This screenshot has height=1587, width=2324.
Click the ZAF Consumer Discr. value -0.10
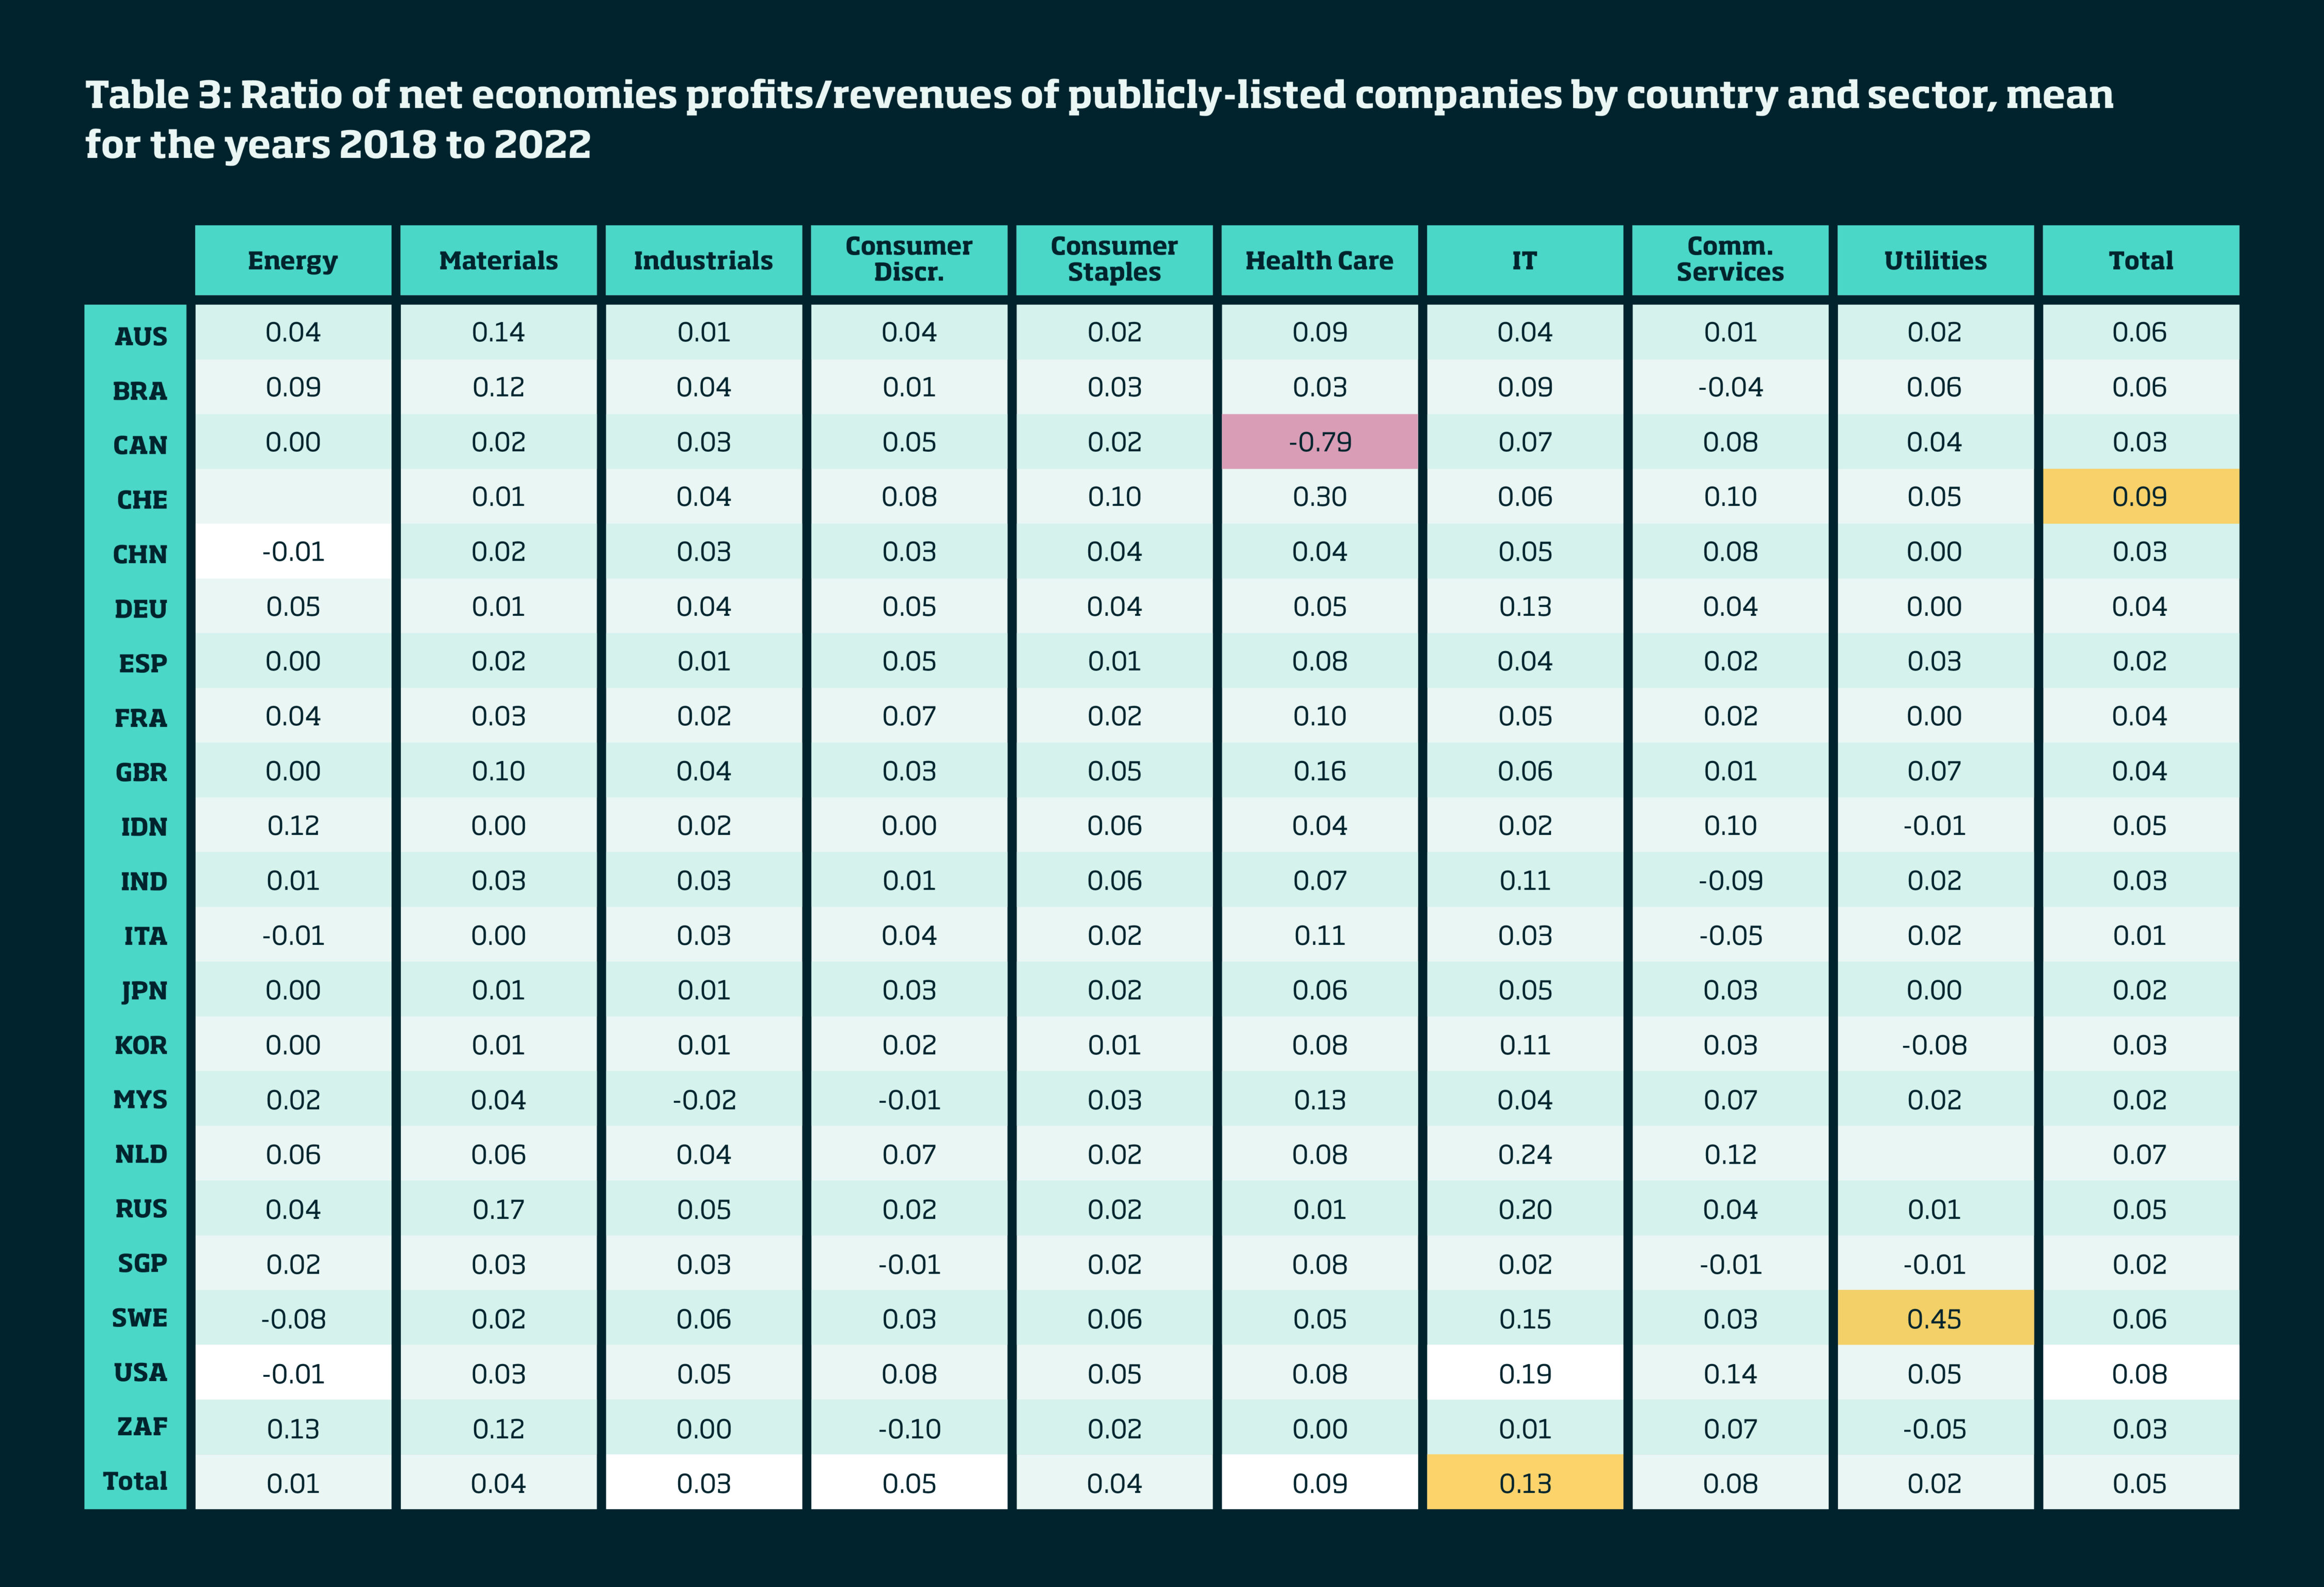click(x=909, y=1429)
